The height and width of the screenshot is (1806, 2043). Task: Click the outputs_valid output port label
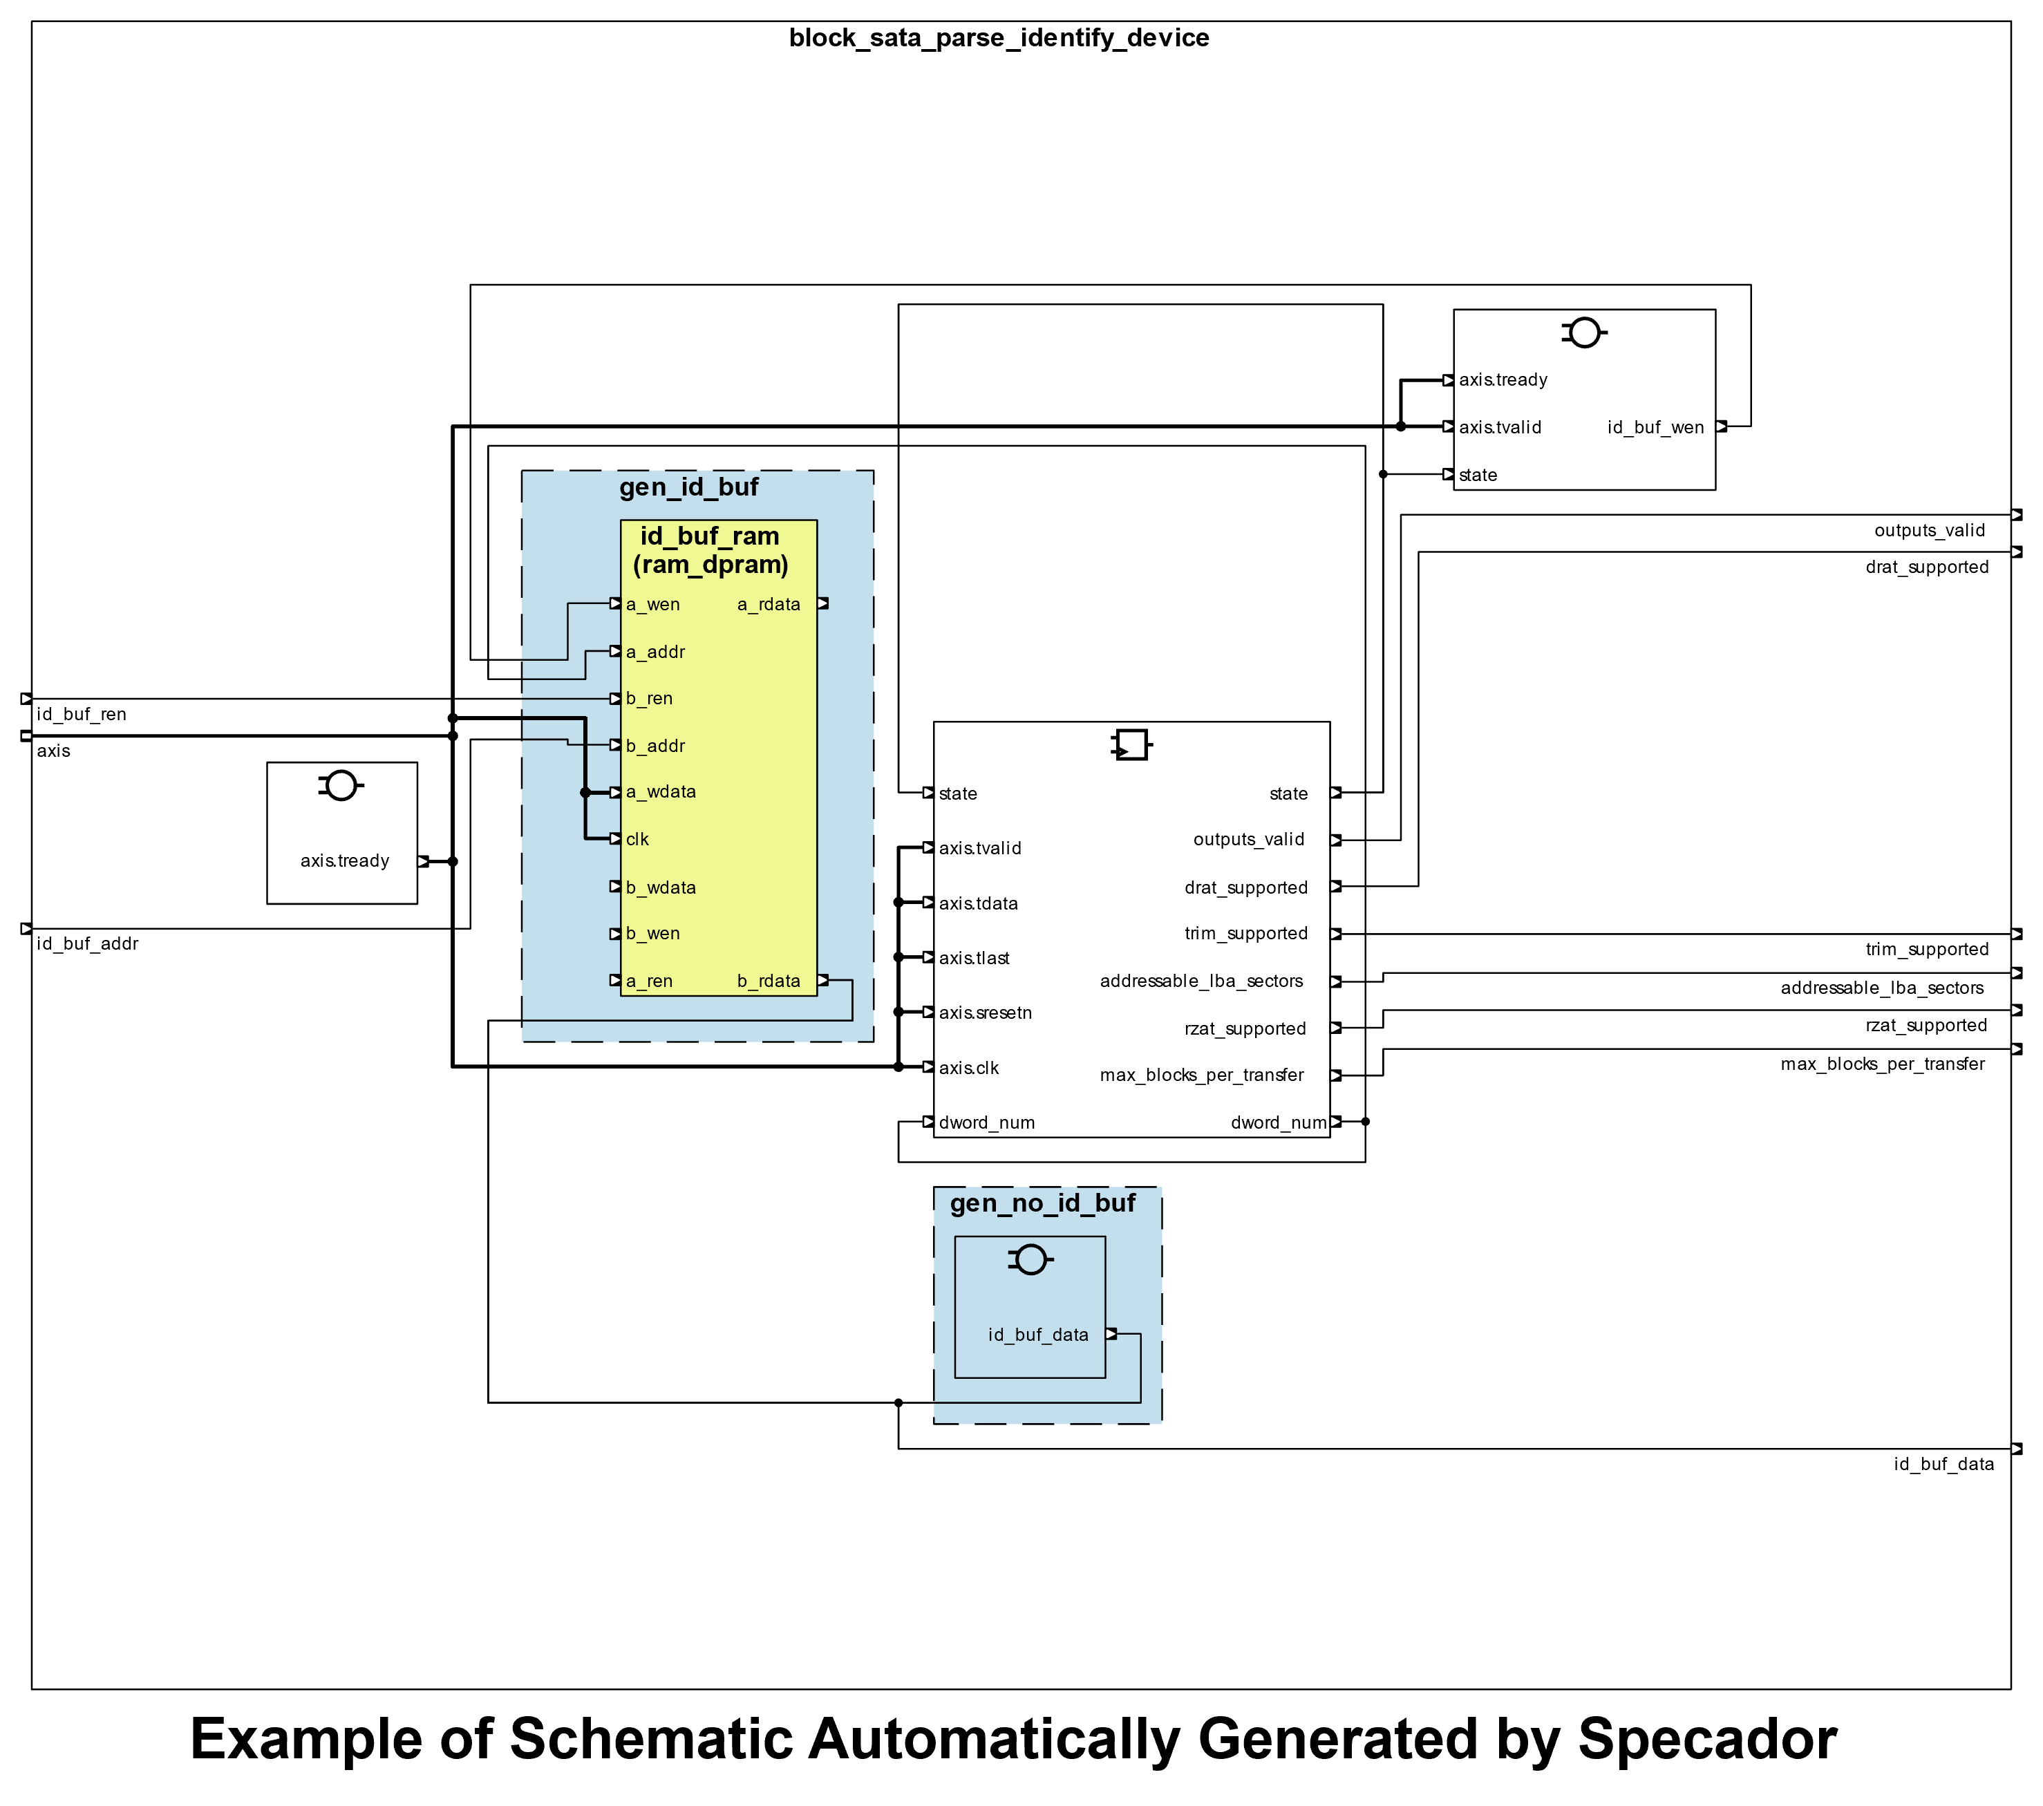click(1929, 531)
